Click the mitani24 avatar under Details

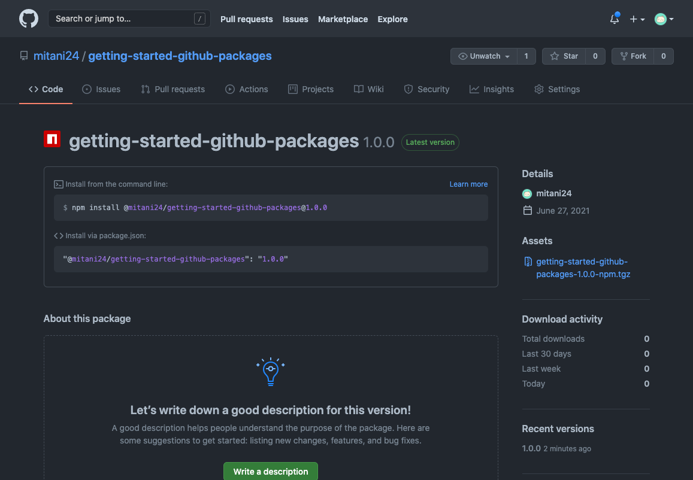527,193
